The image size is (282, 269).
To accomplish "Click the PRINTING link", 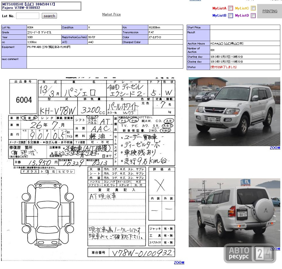I will pyautogui.click(x=270, y=11).
